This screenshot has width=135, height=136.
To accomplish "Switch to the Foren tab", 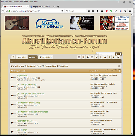I will (x=33, y=57).
